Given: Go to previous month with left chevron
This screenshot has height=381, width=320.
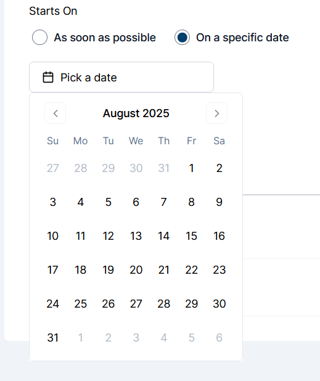Looking at the screenshot, I should [55, 113].
